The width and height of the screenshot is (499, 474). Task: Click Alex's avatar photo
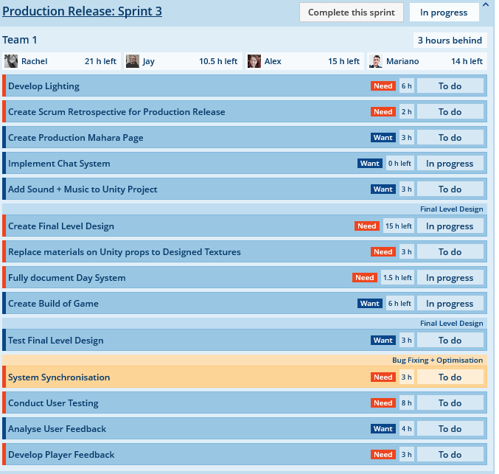[x=254, y=61]
